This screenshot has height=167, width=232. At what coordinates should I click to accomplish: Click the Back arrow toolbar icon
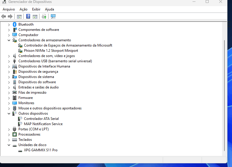point(4,16)
